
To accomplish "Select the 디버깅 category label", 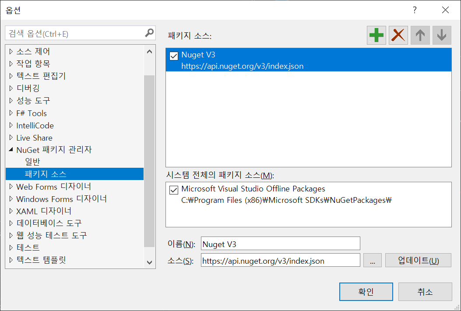I will pyautogui.click(x=28, y=88).
